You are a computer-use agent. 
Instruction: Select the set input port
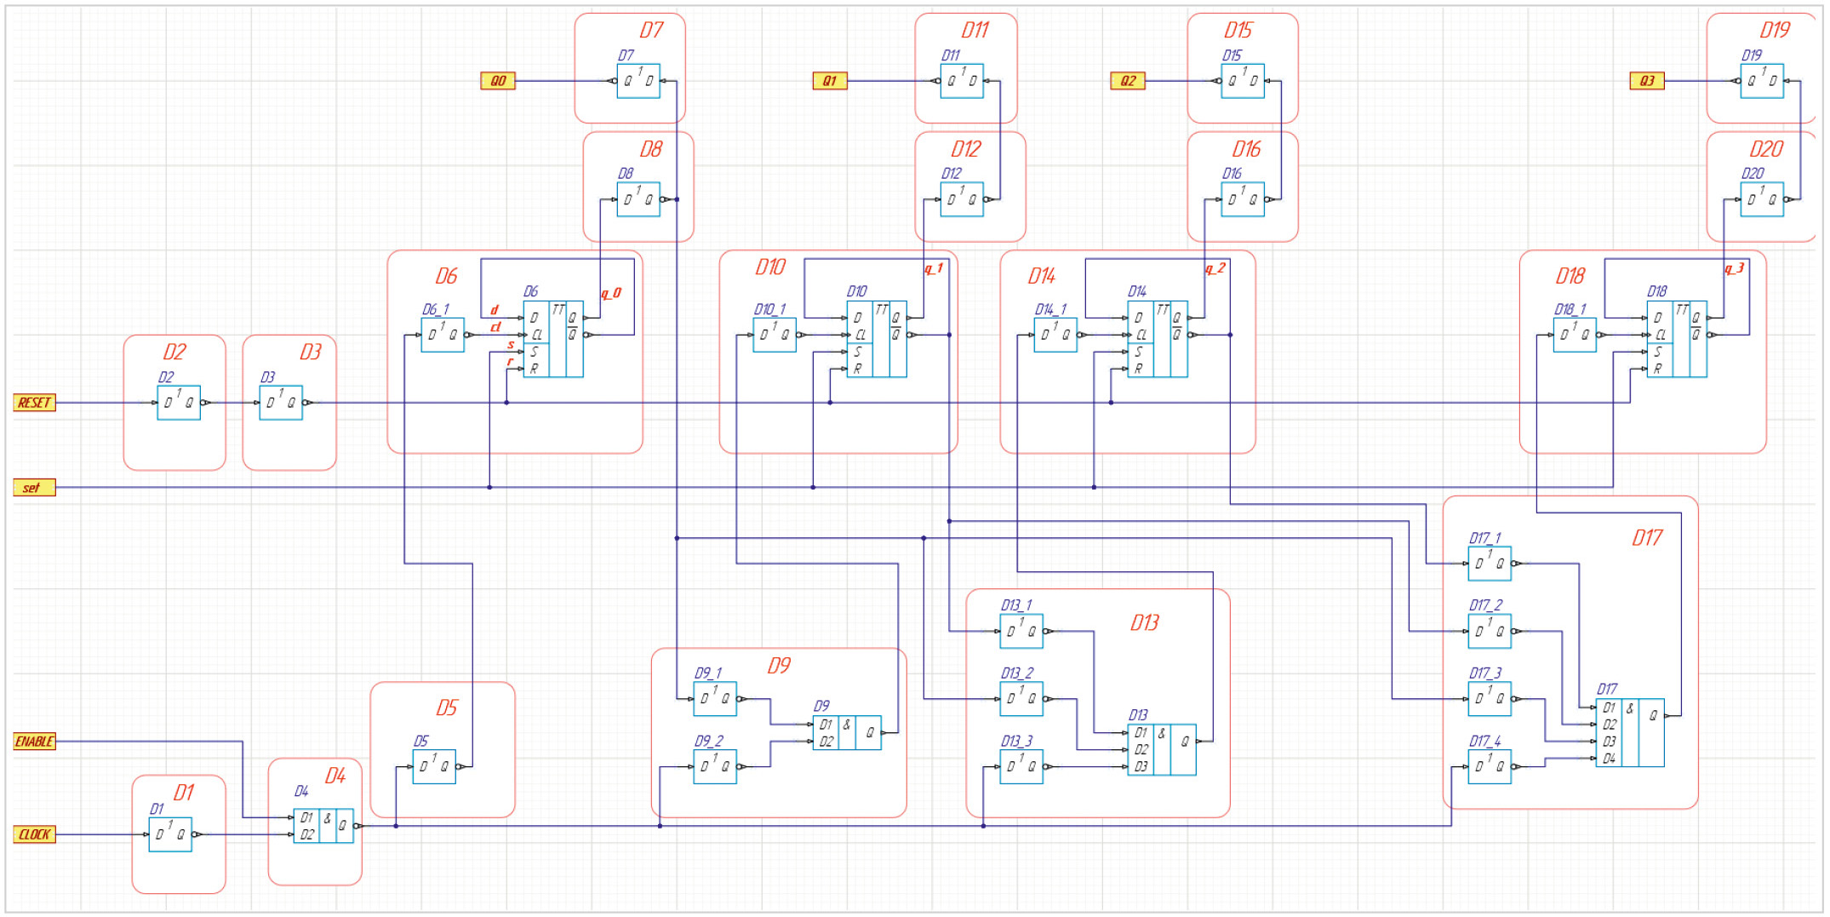click(x=35, y=488)
